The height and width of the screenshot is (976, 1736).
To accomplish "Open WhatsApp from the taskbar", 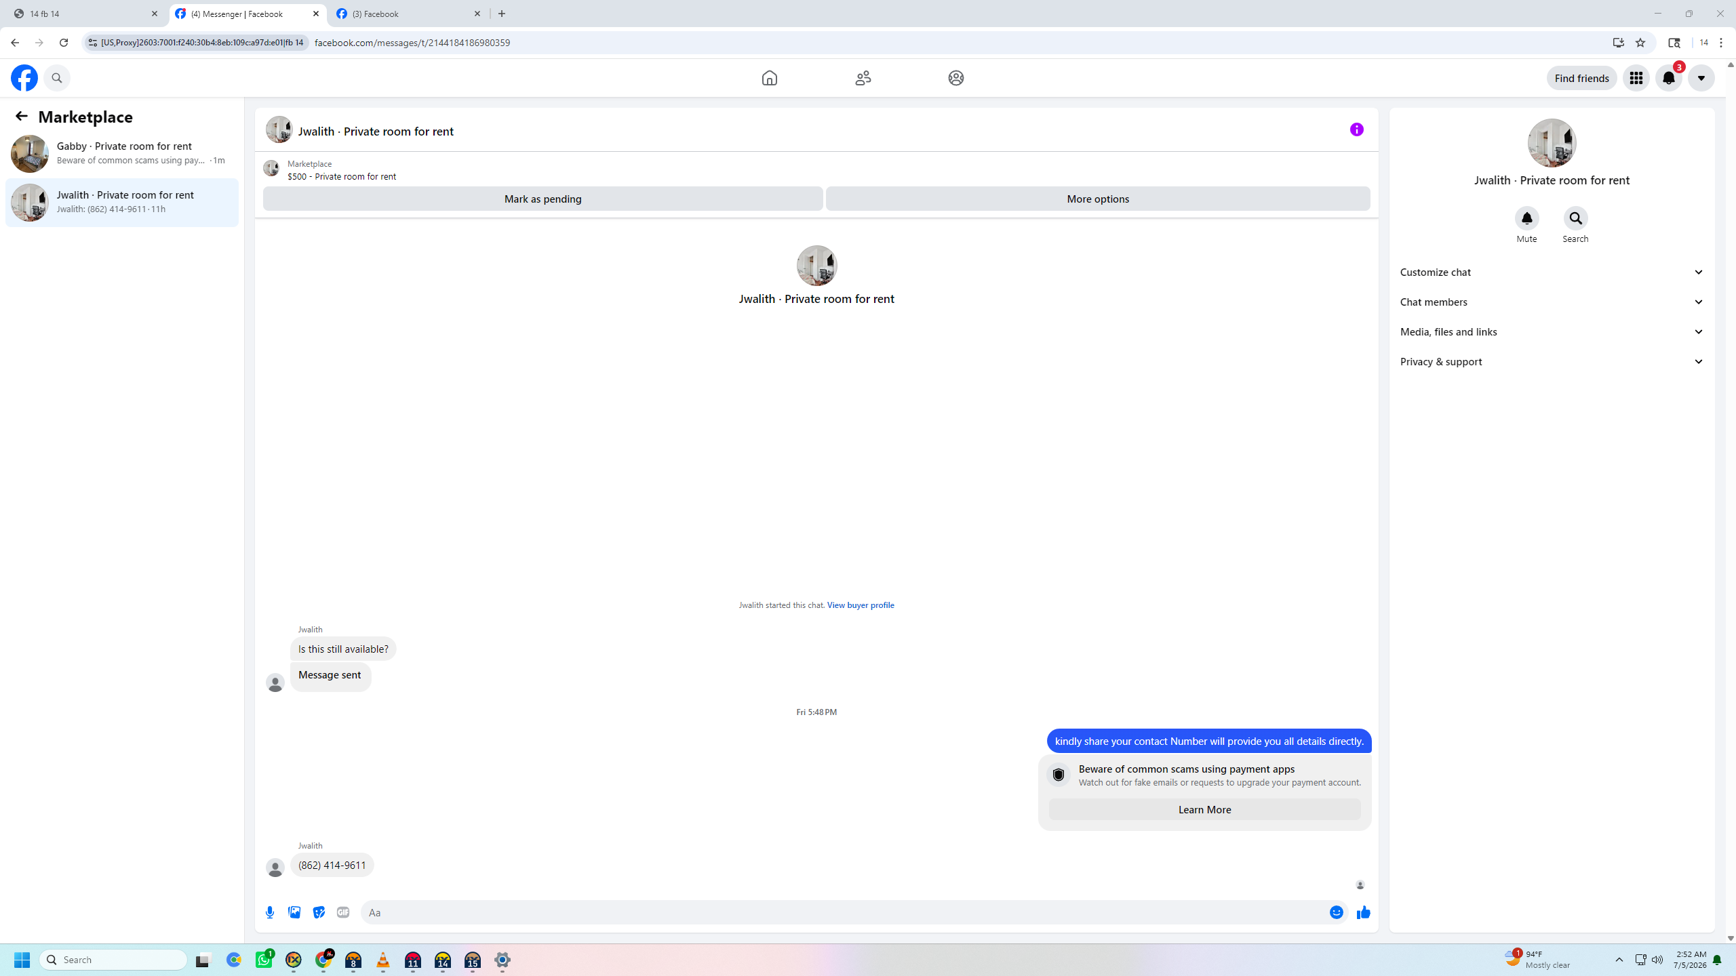I will [264, 960].
